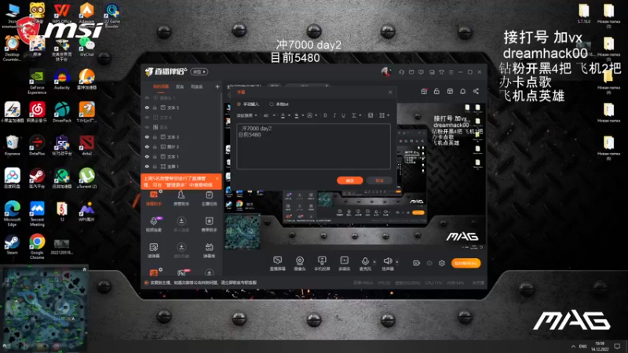Toggle visibility eye for layer 文本 3
The height and width of the screenshot is (353, 628).
click(x=147, y=136)
